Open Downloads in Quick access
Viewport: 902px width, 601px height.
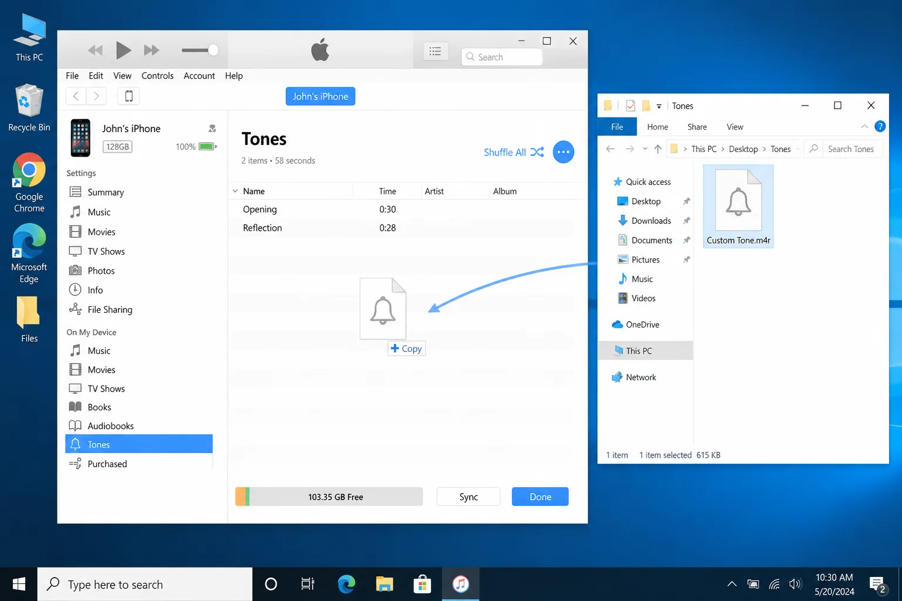click(x=651, y=221)
